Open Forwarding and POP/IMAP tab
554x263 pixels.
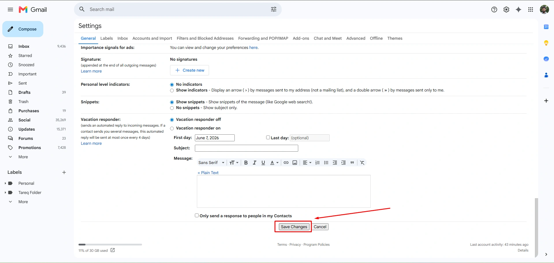[x=263, y=38]
